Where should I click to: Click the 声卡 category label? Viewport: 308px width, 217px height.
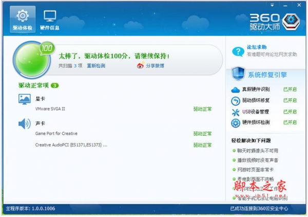click(x=40, y=123)
